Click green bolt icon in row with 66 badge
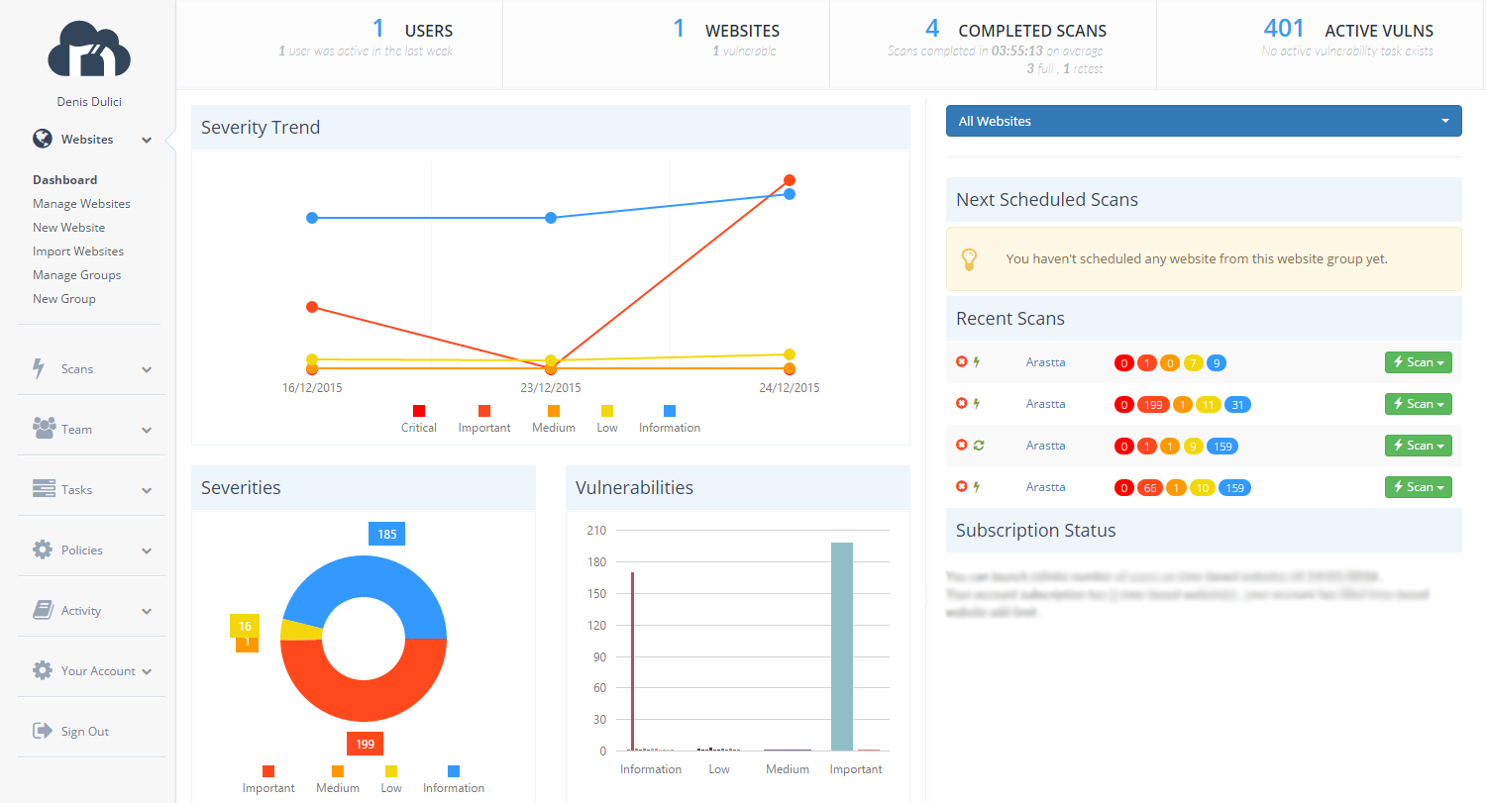Screen dimensions: 1486x803 pos(977,486)
